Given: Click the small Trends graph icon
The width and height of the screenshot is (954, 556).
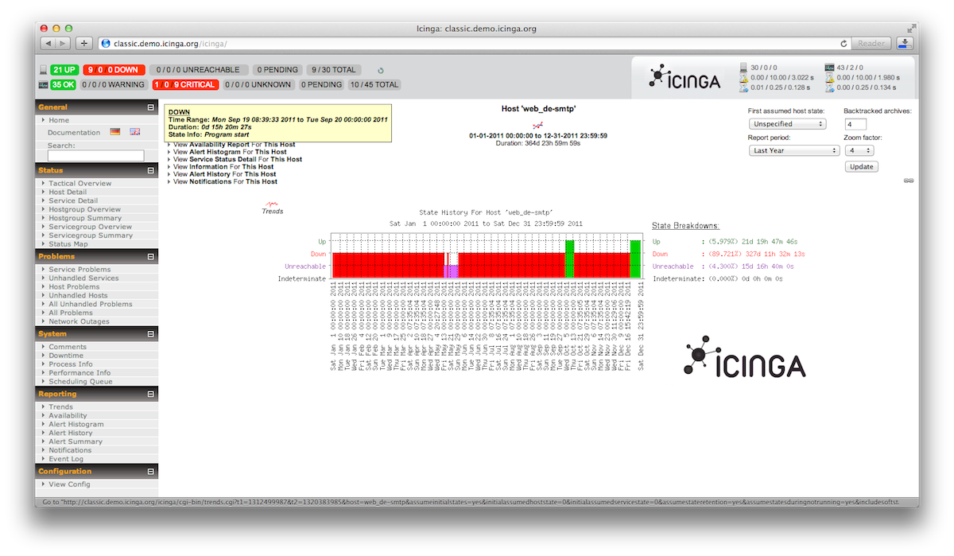Looking at the screenshot, I should [x=272, y=204].
